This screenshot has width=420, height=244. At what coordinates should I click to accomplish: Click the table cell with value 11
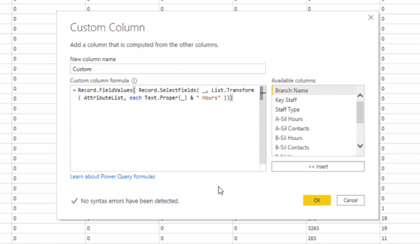(400, 238)
